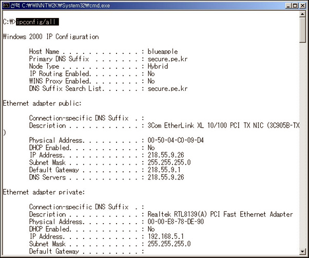Close the cmd.exe window

click(x=302, y=6)
